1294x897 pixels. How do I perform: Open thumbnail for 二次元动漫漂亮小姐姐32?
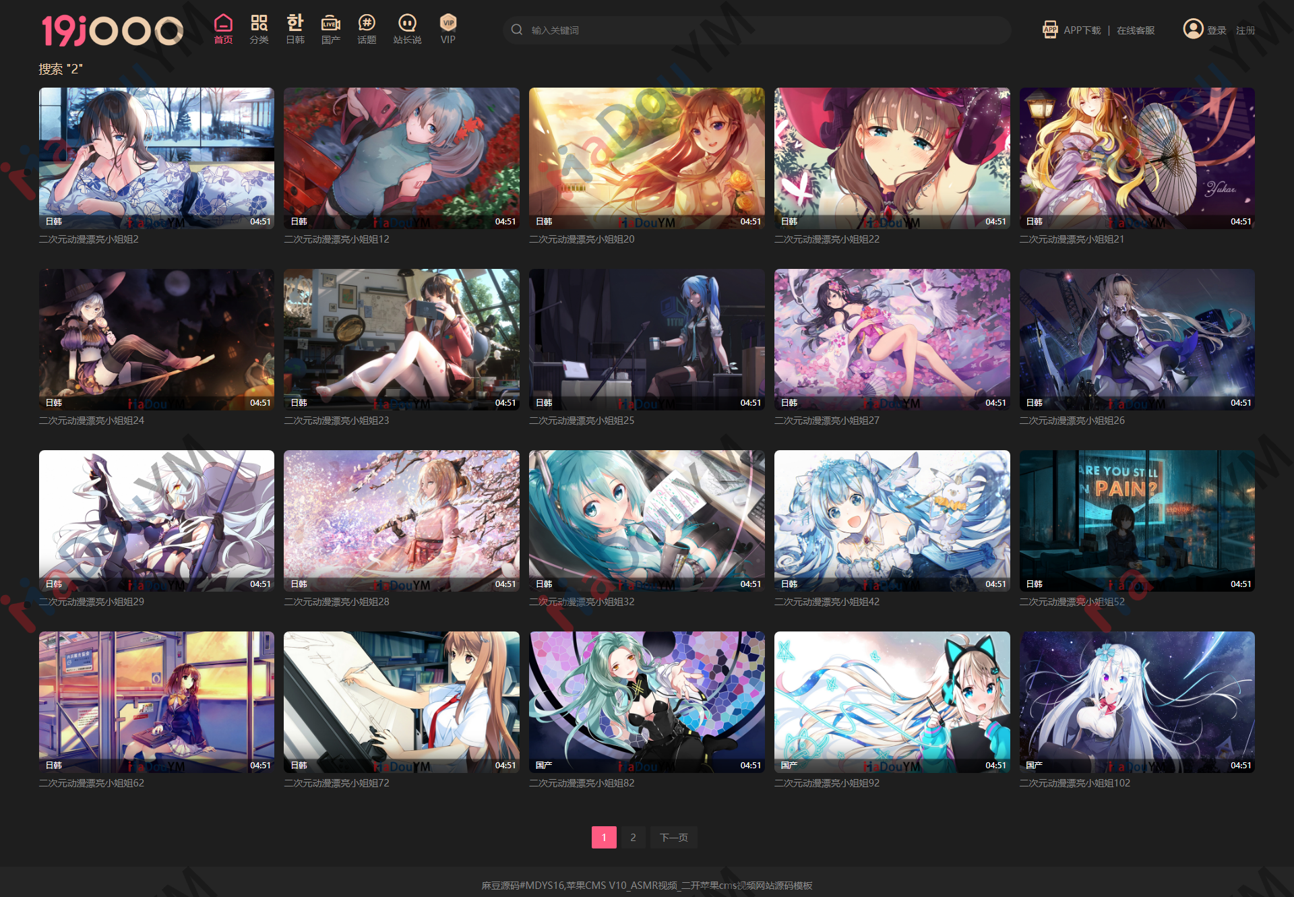pos(647,521)
